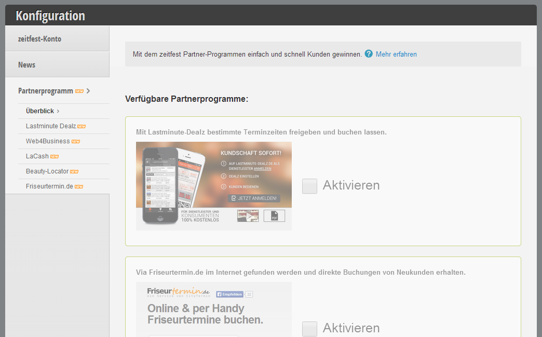The width and height of the screenshot is (542, 337).
Task: Enable the Aktivieren checkbox for Lastminute-Dealz
Action: tap(310, 186)
